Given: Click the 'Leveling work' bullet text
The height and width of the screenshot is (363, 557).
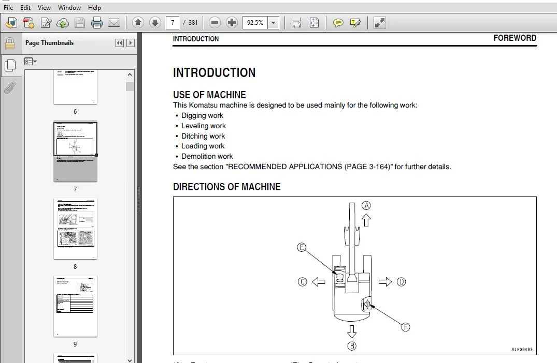Looking at the screenshot, I should click(x=204, y=126).
